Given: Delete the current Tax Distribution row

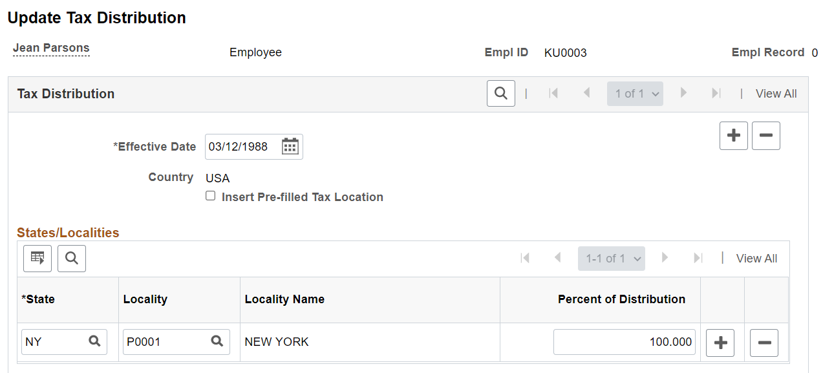Looking at the screenshot, I should 765,135.
